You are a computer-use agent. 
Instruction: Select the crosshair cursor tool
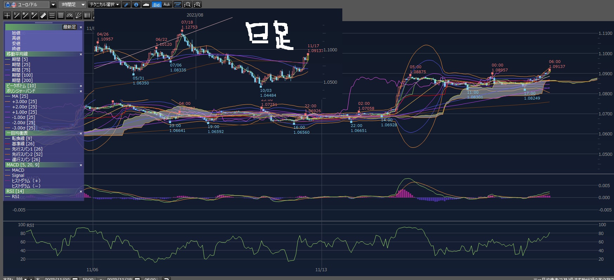tap(7, 15)
